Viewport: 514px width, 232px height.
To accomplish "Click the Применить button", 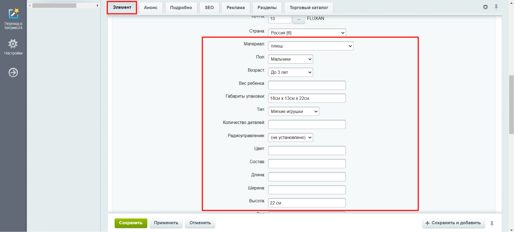I will (x=166, y=223).
